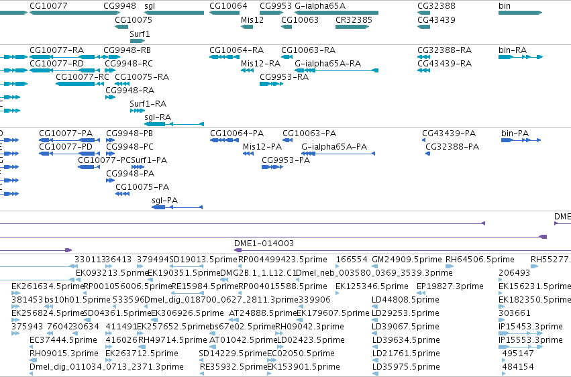Select protein Surf1-PA
This screenshot has height=377, width=571.
(x=138, y=168)
